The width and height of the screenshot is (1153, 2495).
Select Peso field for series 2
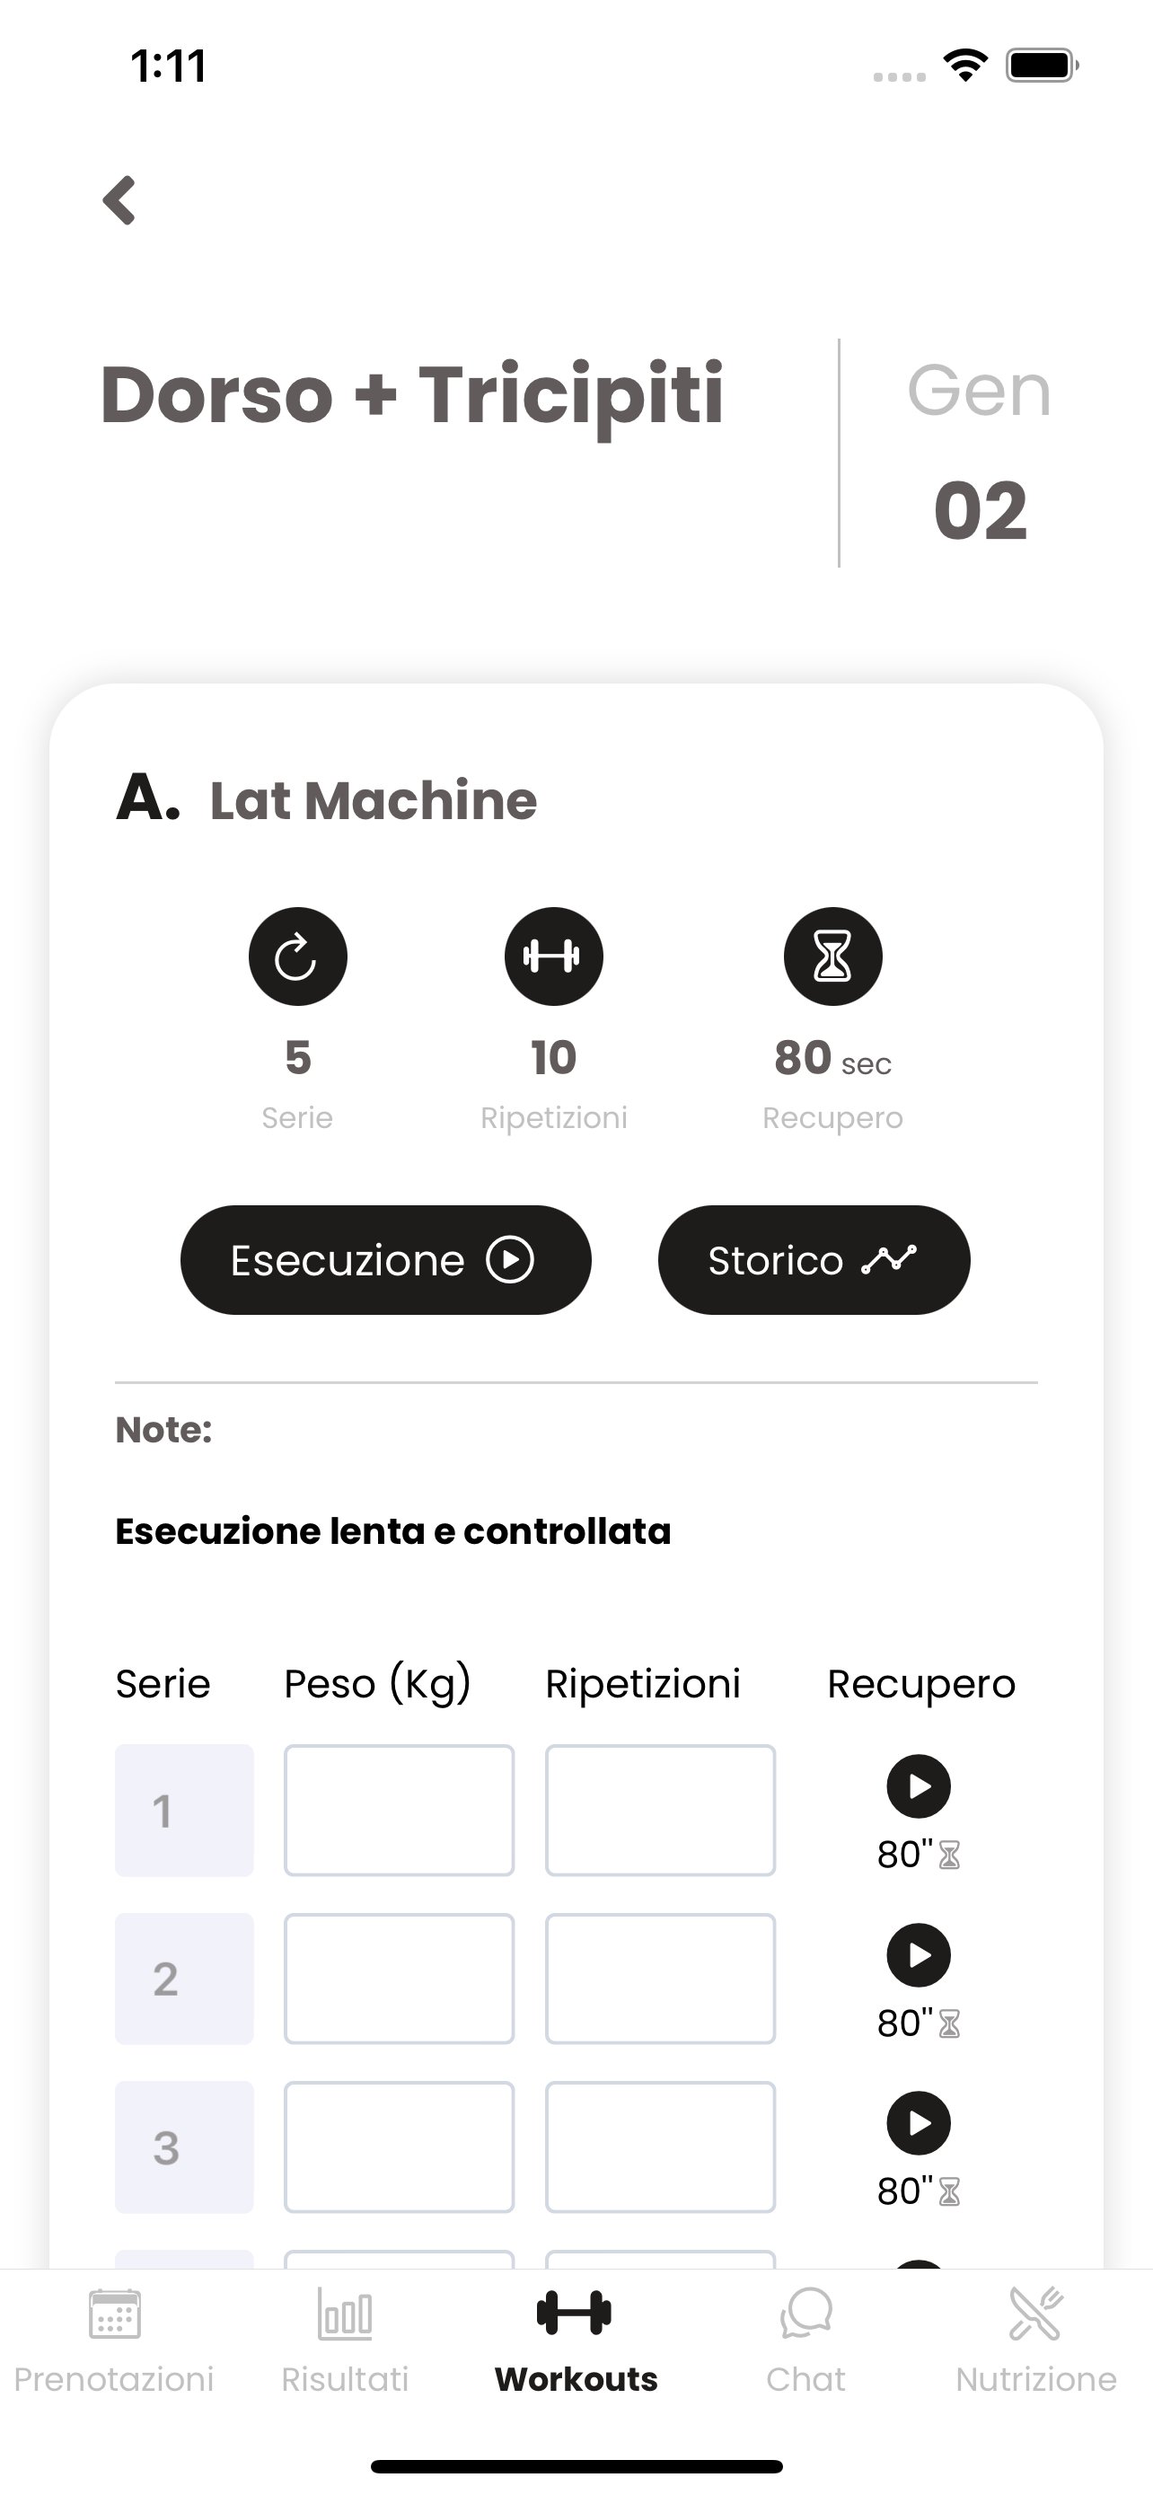[399, 1979]
